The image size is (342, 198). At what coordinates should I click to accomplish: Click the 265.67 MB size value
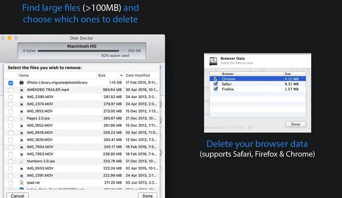(112, 118)
